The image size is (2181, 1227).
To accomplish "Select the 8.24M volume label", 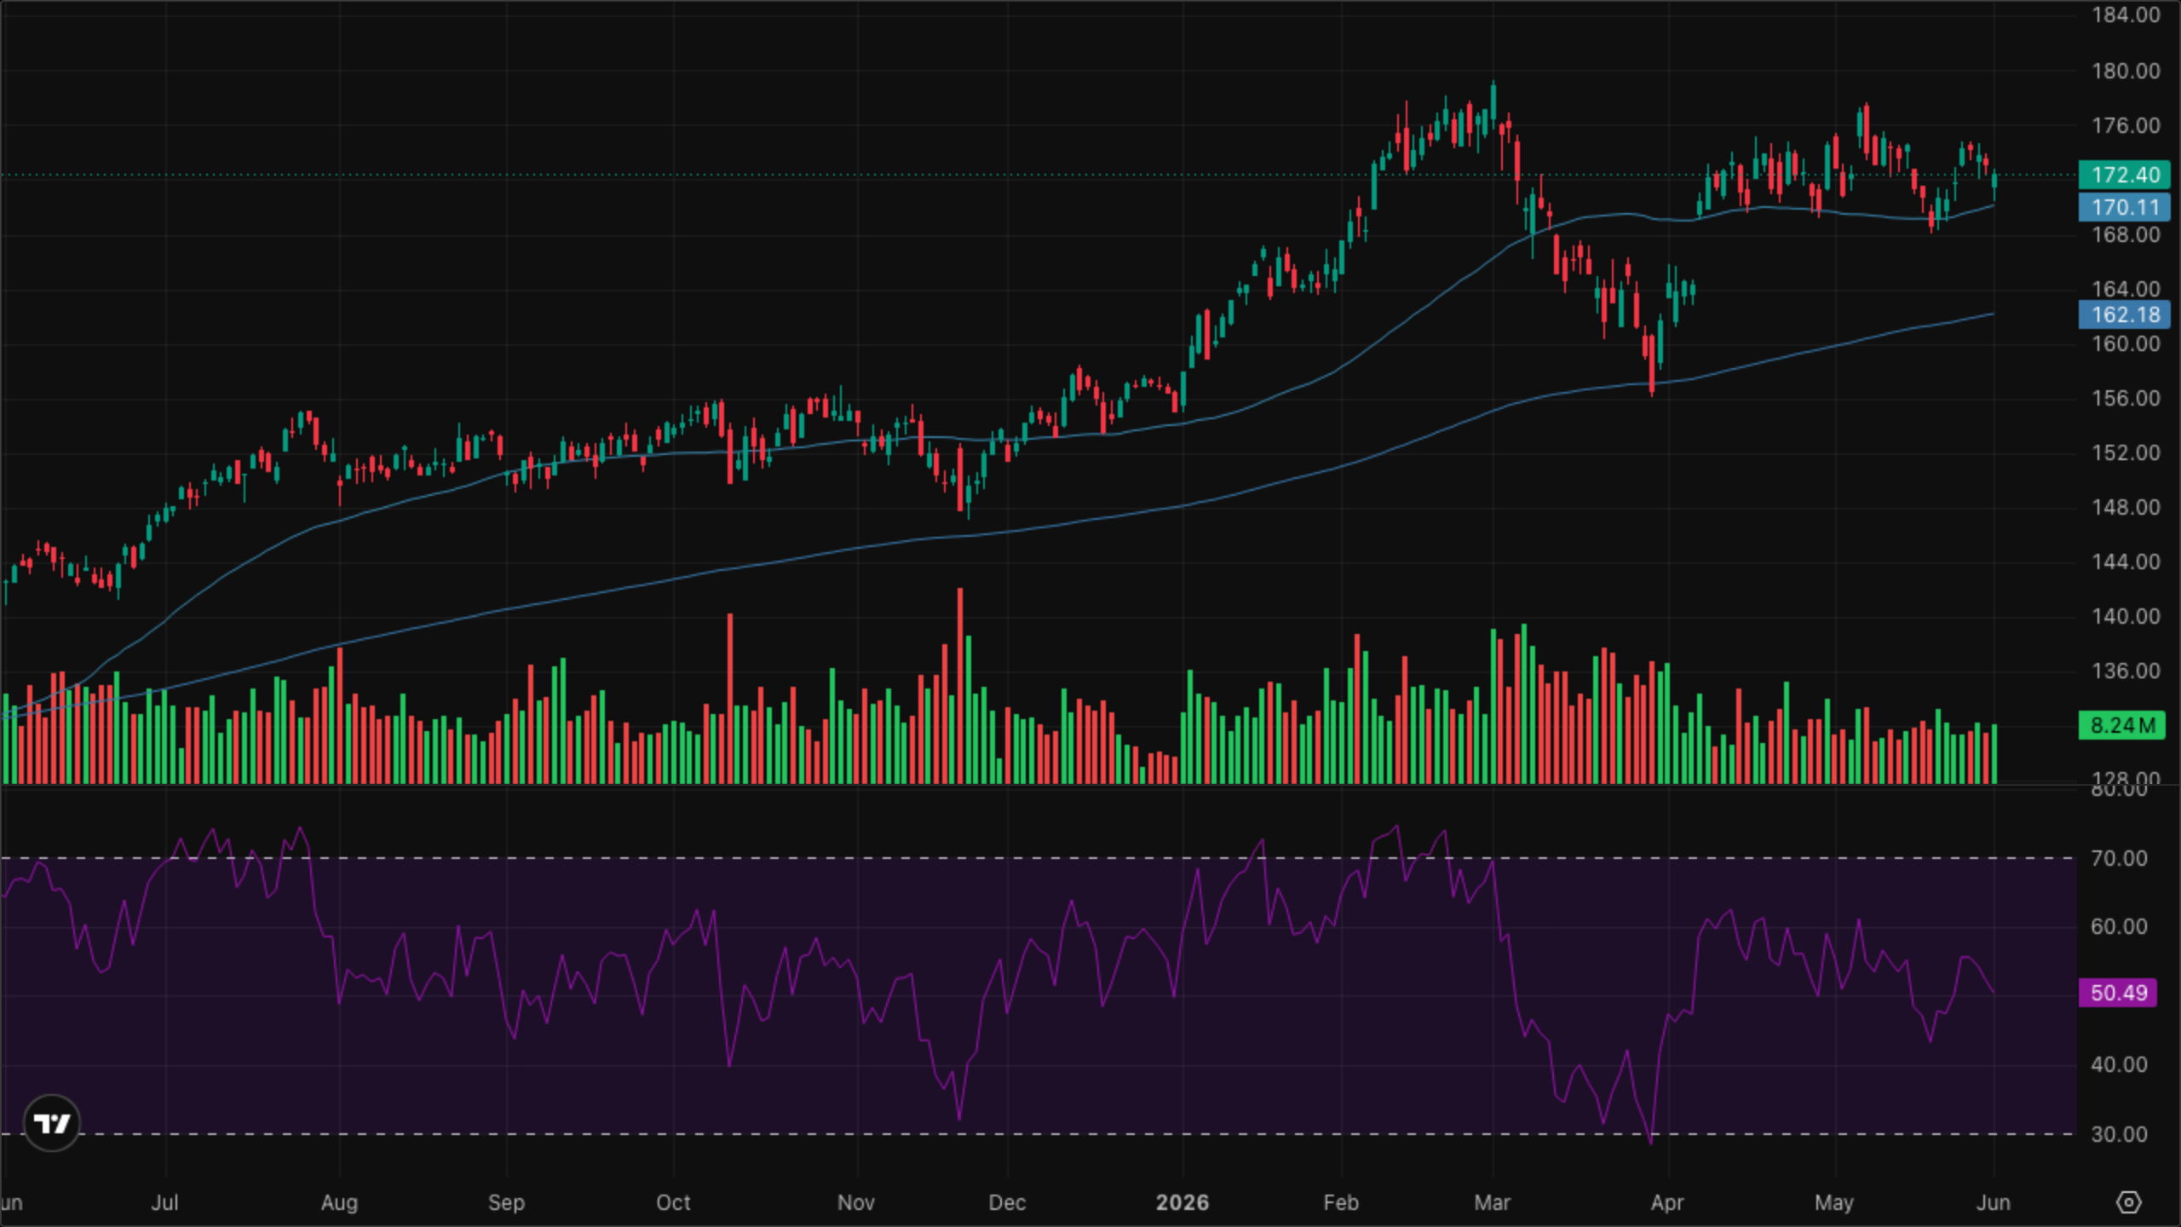I will click(x=2122, y=725).
